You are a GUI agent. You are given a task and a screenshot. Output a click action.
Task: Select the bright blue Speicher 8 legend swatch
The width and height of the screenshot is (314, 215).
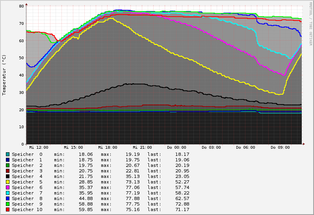pyautogui.click(x=7, y=198)
